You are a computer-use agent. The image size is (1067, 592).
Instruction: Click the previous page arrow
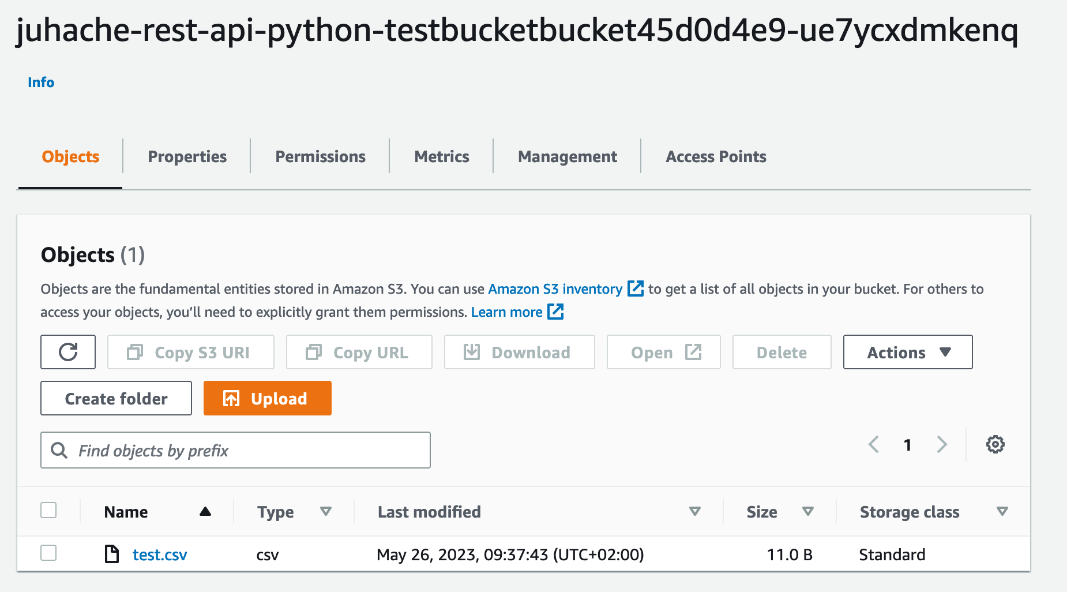[x=874, y=444]
